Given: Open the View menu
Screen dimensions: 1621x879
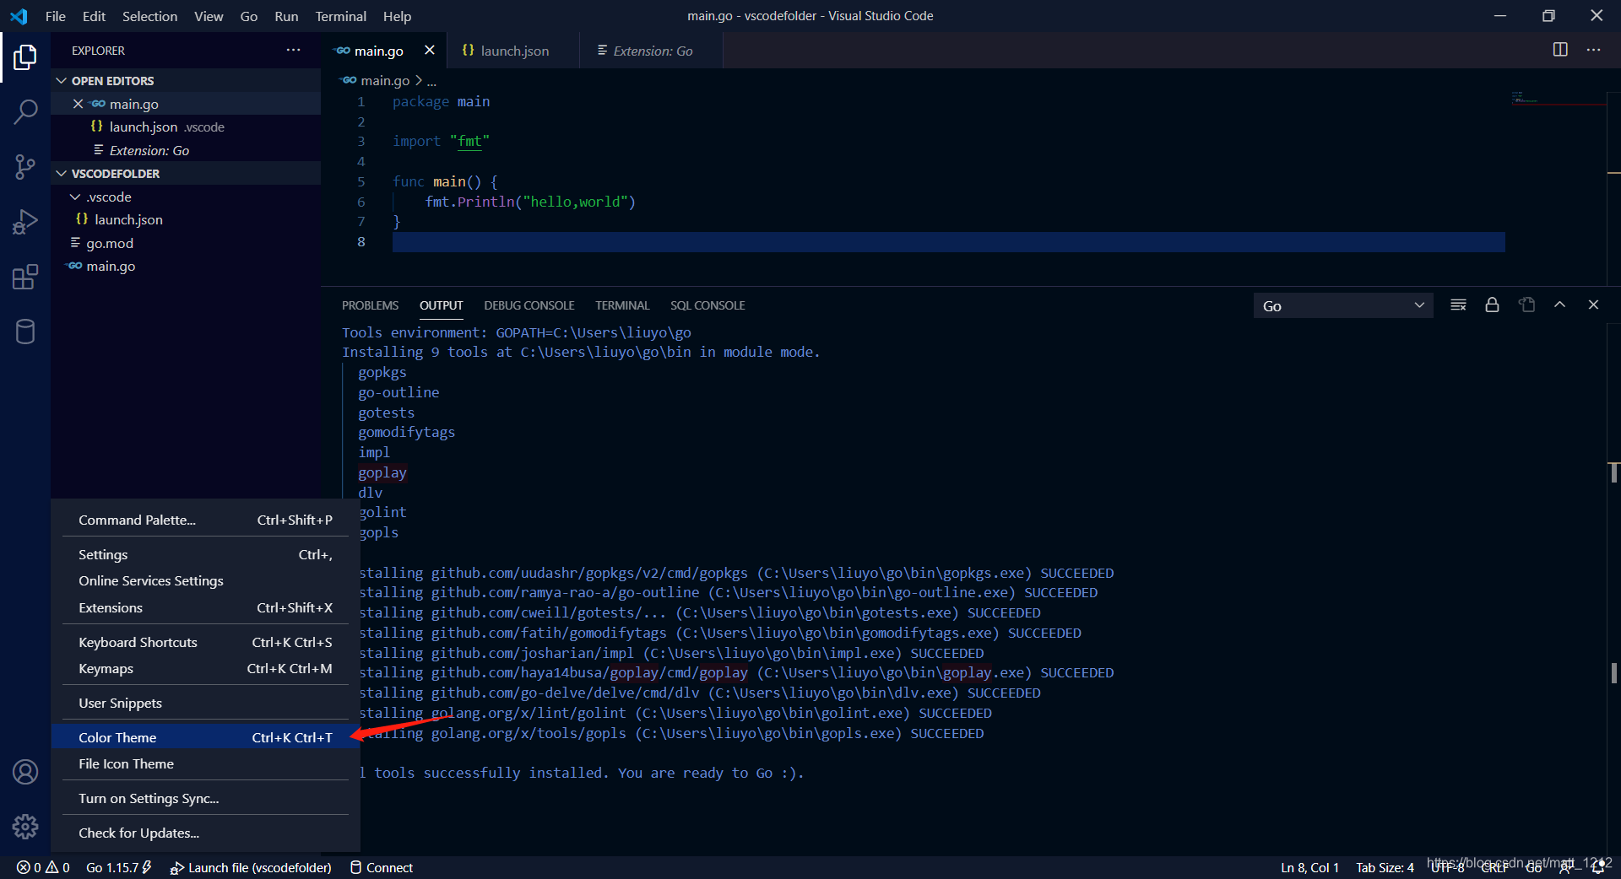Looking at the screenshot, I should pos(209,16).
